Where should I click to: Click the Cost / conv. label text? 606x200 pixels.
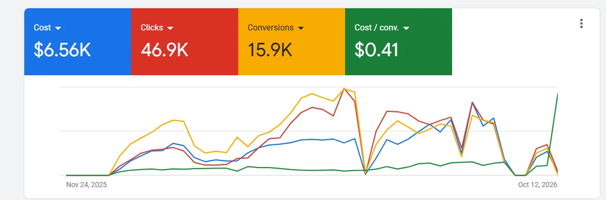[x=377, y=28]
